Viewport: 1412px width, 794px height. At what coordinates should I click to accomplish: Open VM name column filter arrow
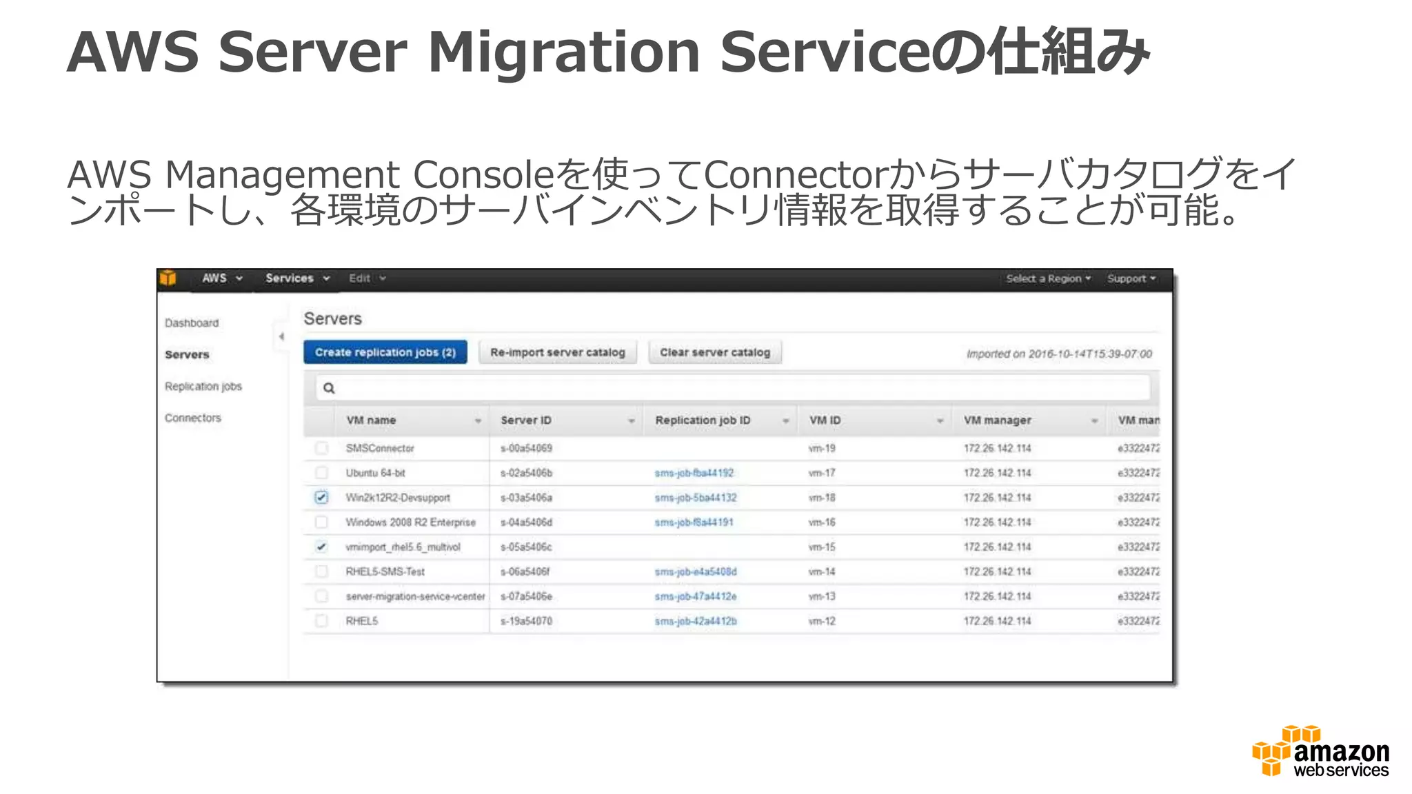point(478,421)
